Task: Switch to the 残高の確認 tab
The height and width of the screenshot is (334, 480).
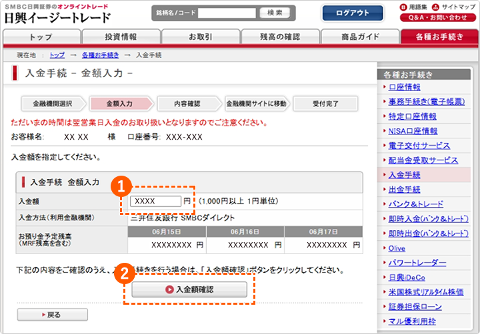Action: (x=280, y=37)
